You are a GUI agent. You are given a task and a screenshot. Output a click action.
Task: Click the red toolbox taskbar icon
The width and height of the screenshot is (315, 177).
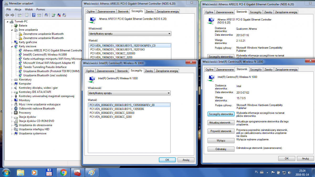77,172
